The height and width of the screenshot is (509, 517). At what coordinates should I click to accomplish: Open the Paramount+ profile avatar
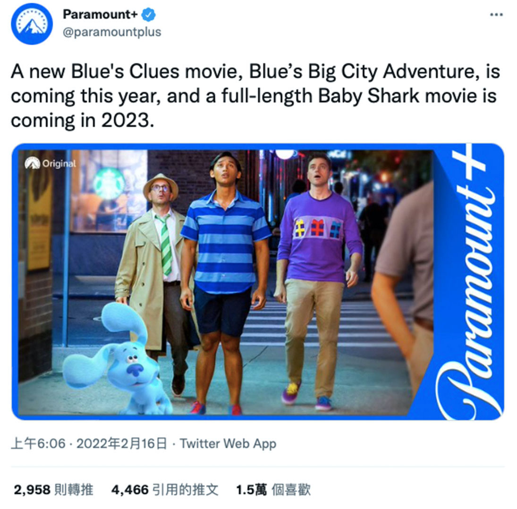pos(32,24)
